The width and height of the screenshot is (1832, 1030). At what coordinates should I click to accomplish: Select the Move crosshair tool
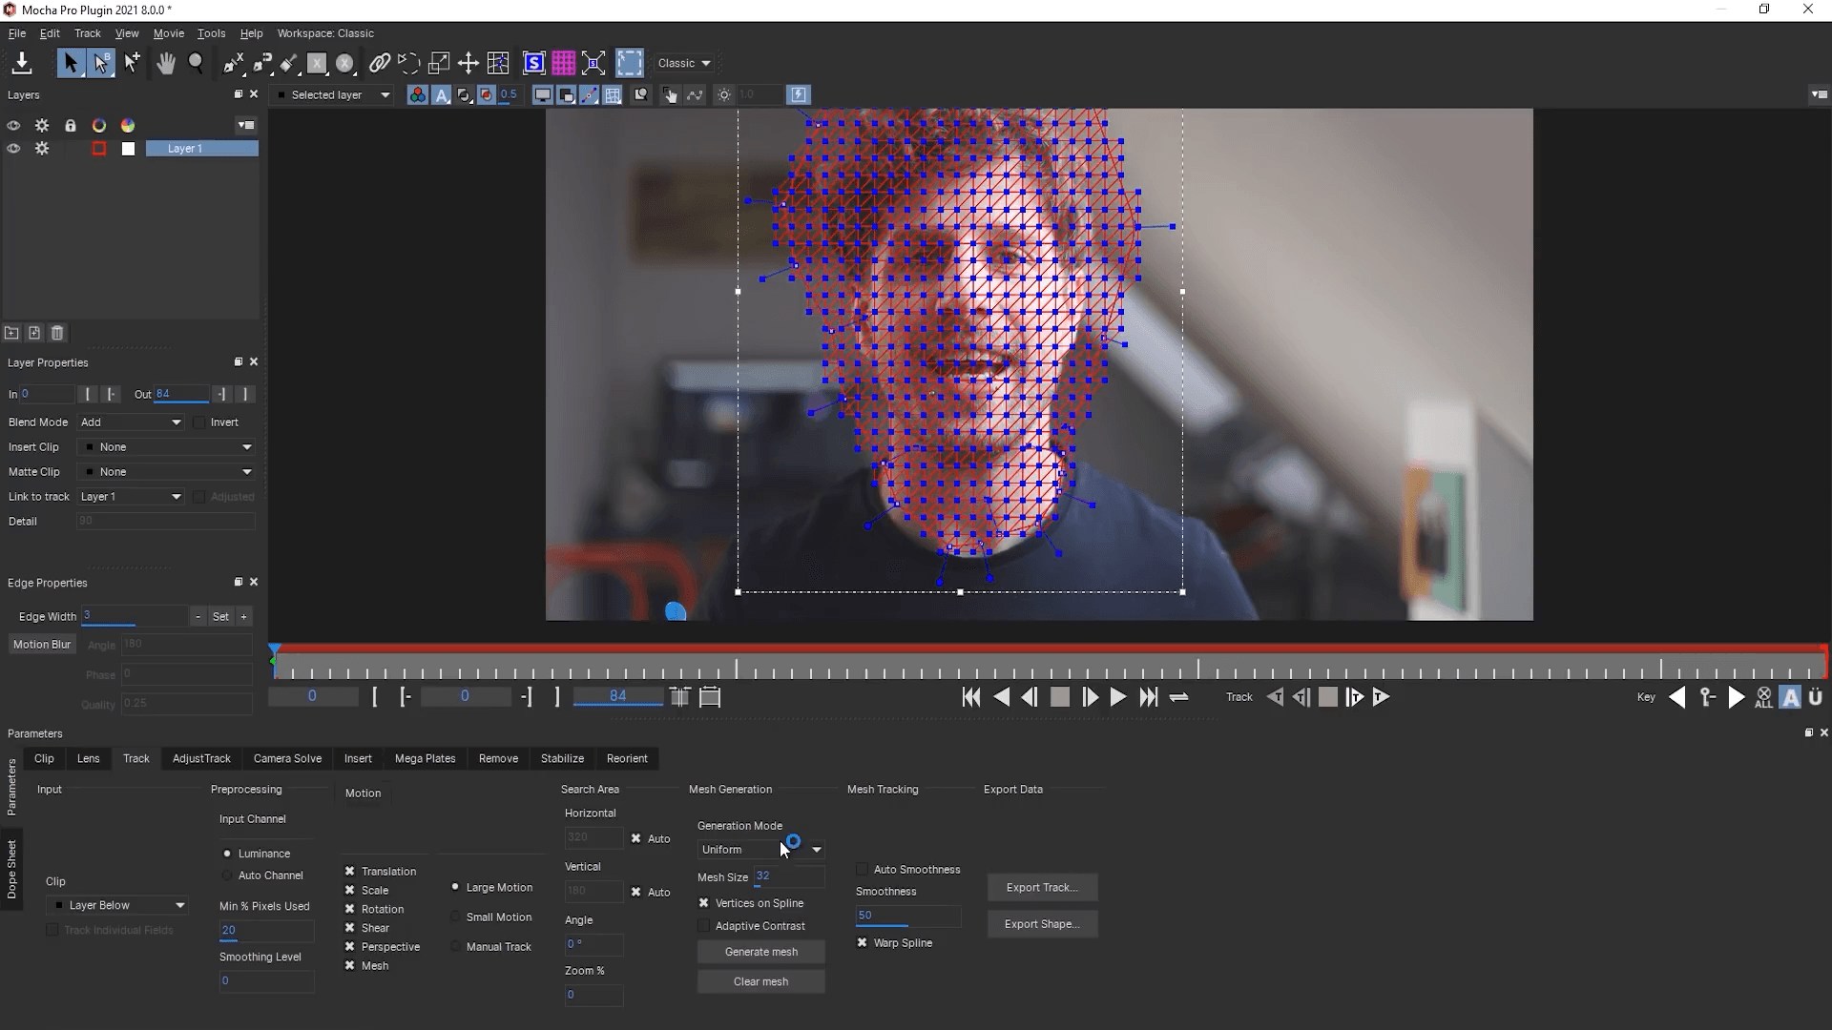coord(468,63)
